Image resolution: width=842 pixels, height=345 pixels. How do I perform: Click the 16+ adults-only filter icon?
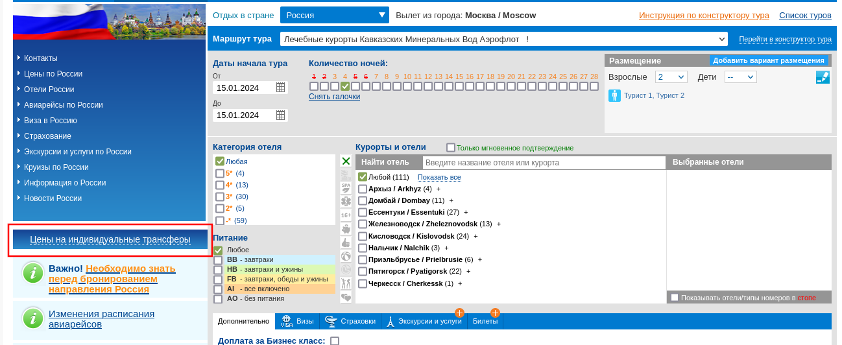(x=346, y=215)
